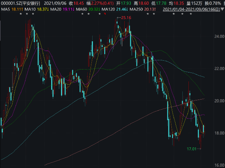
Task: Click the 20.00 price axis label
Action: pyautogui.click(x=219, y=101)
